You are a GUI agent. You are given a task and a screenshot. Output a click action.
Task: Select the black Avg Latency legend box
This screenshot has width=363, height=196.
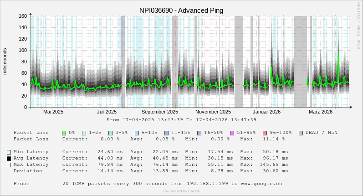click(x=9, y=158)
